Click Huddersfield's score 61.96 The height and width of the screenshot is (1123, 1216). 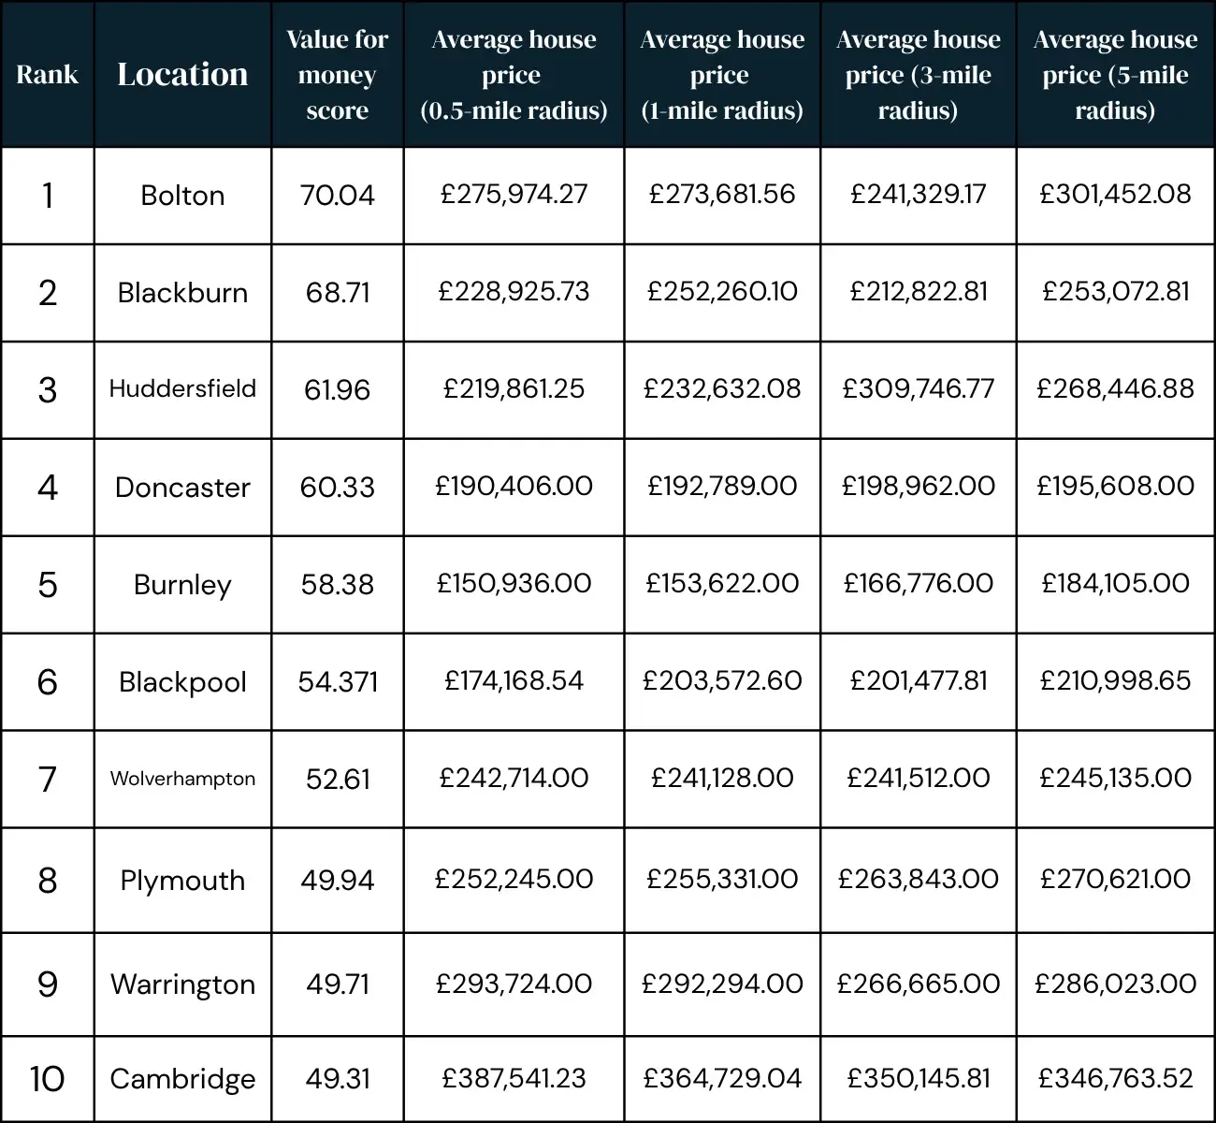(337, 390)
